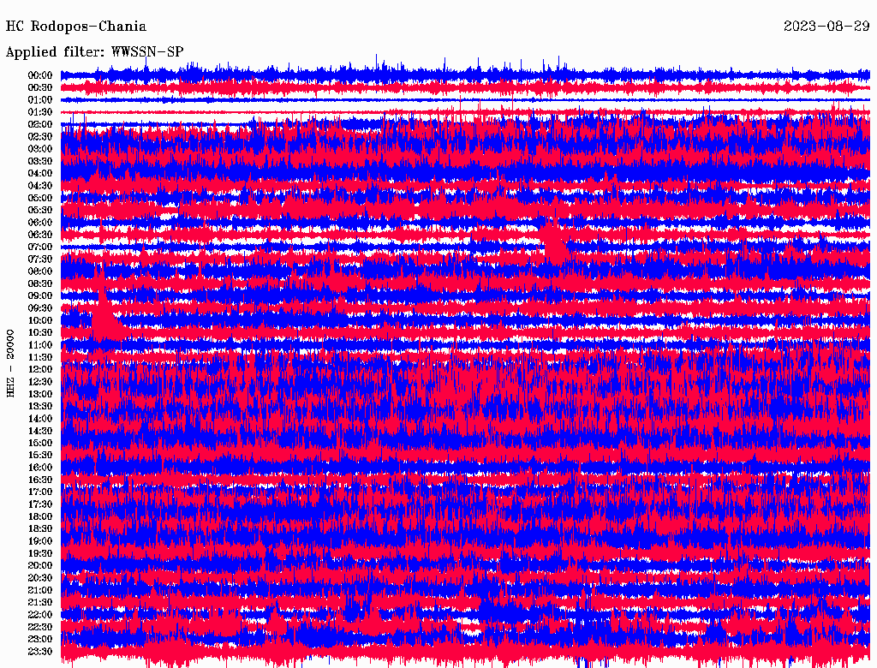
Task: Click the large red event burst on the 10:00 trace
Action: (104, 322)
